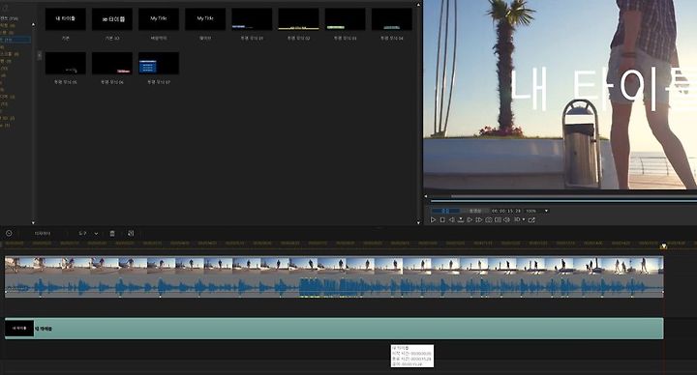
Task: Choose motion title template 02
Action: 299,19
